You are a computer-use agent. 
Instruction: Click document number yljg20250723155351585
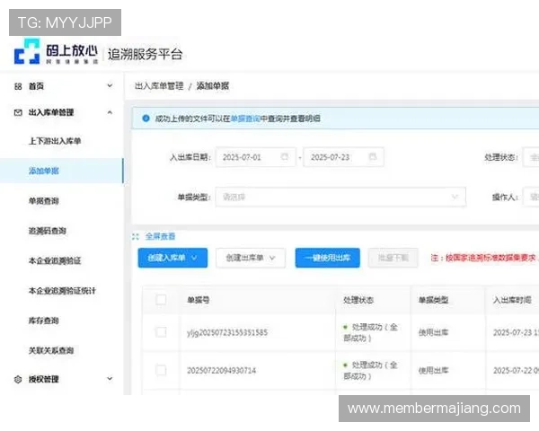click(227, 333)
